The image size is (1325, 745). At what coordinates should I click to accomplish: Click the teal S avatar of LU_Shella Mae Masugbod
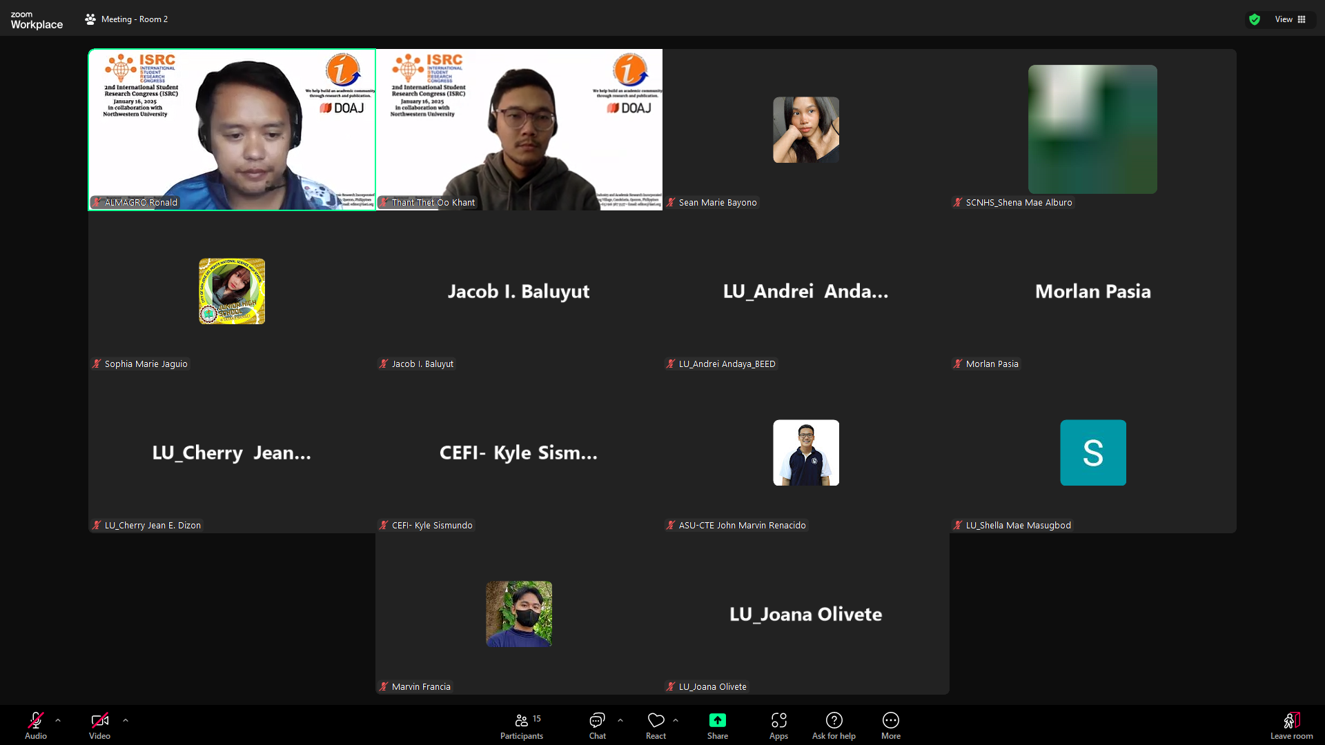tap(1092, 453)
